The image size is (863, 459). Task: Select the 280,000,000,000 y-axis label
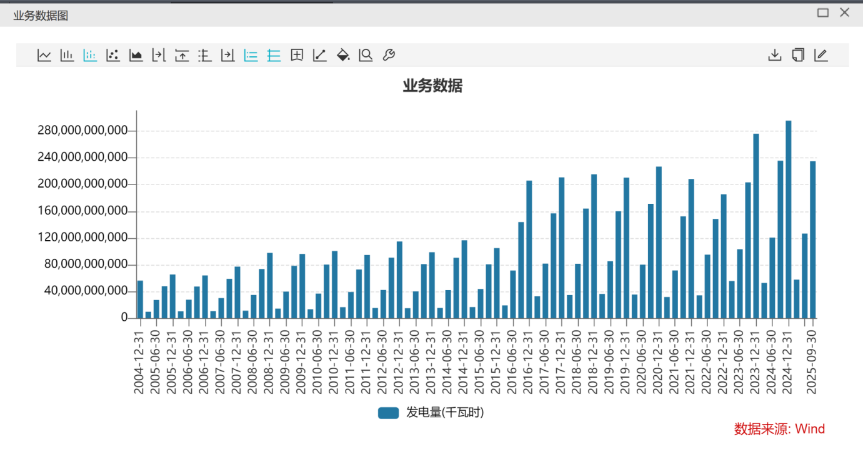point(83,131)
